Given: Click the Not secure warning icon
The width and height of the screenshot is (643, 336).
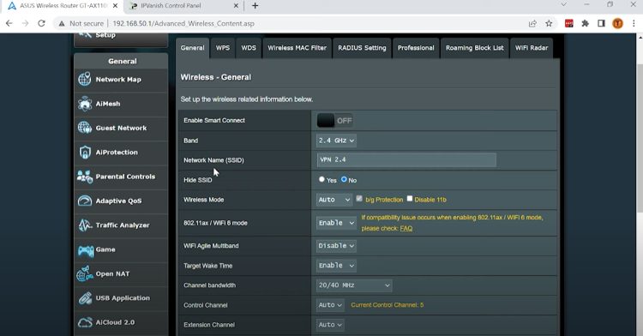Looking at the screenshot, I should (62, 23).
